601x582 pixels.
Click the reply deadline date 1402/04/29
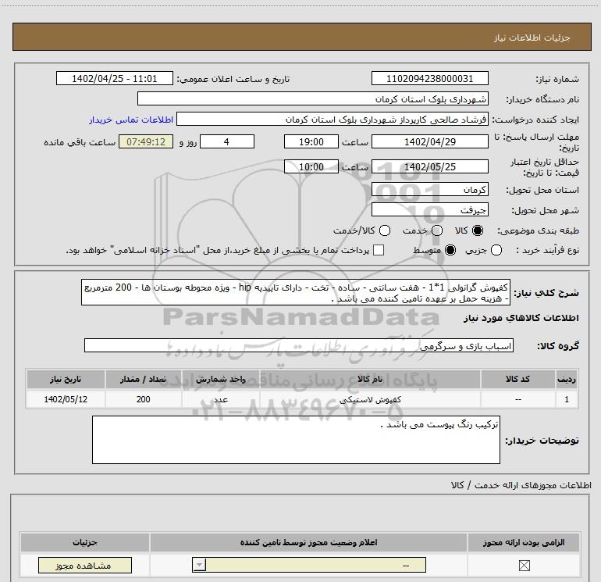[429, 141]
